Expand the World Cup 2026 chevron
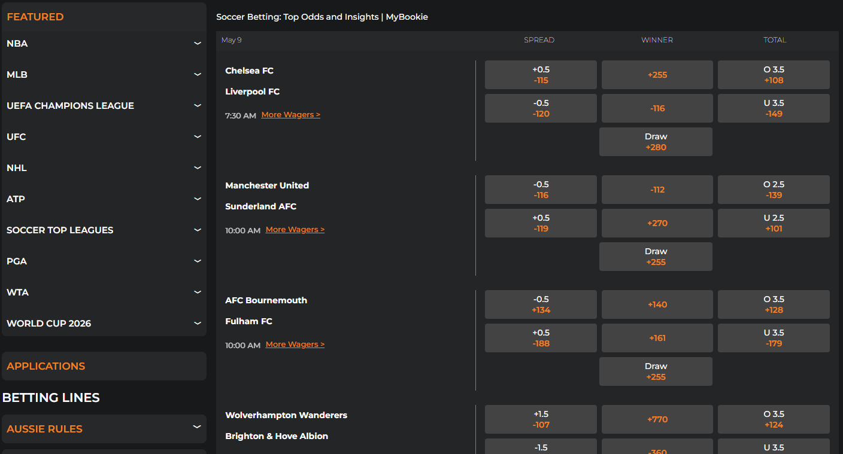Image resolution: width=843 pixels, height=454 pixels. [197, 324]
